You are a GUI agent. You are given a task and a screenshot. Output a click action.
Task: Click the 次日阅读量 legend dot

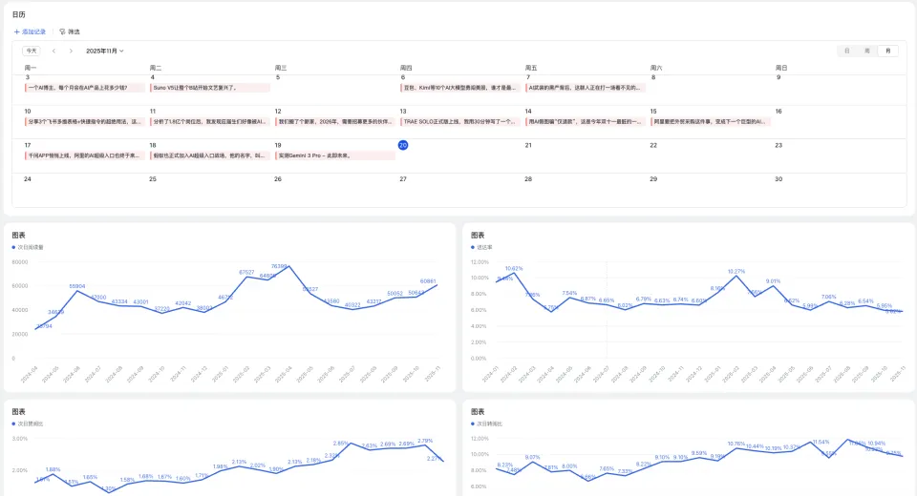point(14,247)
